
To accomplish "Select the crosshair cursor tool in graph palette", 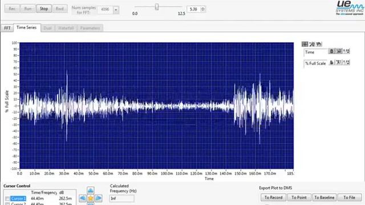I will [x=305, y=44].
